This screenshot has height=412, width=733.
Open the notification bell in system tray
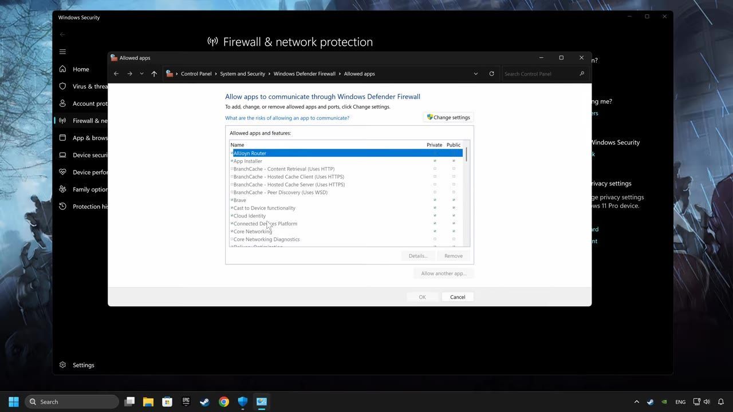722,402
